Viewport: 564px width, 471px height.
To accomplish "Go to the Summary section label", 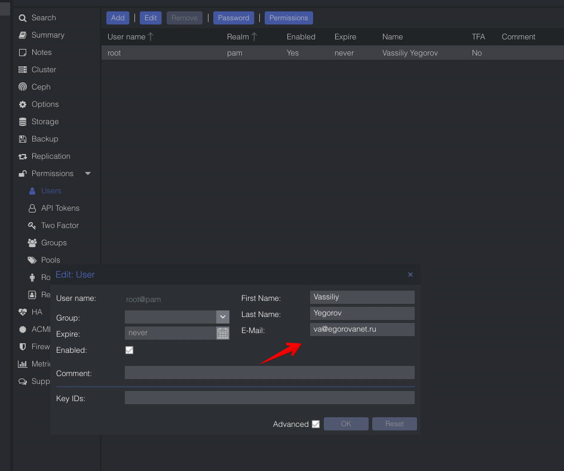I will point(48,35).
